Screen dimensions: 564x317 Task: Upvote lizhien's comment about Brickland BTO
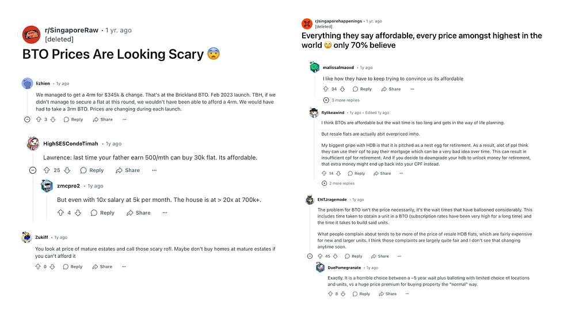coord(39,120)
